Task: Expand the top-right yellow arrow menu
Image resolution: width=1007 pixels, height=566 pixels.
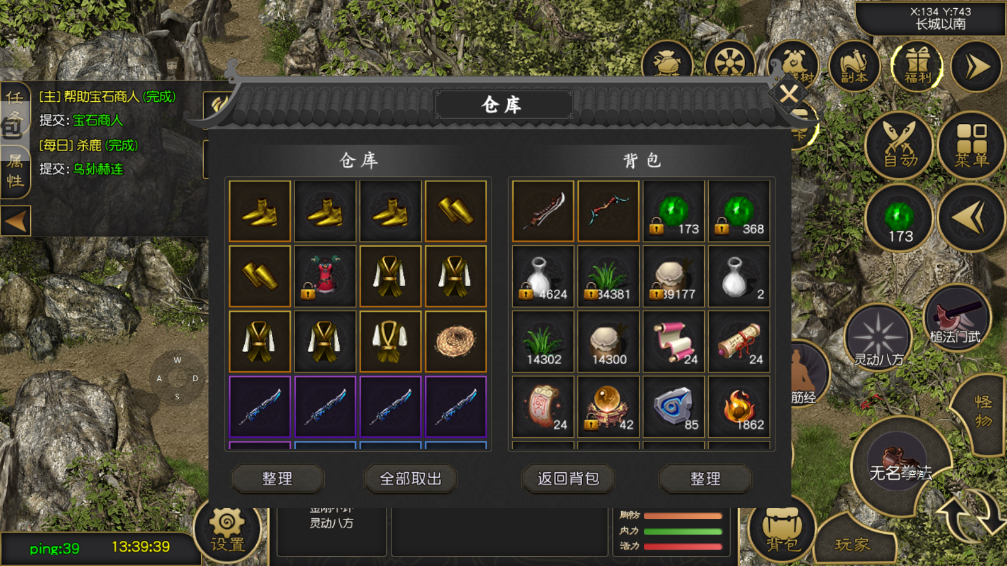Action: click(x=977, y=66)
